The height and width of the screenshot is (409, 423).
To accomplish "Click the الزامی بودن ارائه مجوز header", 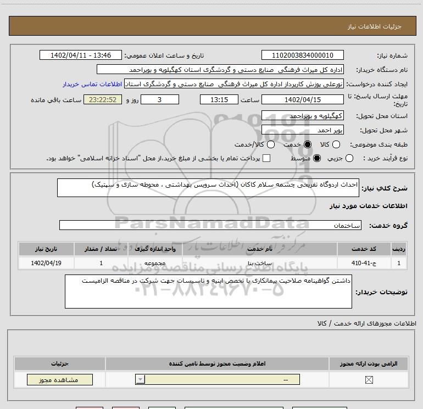I will 369,363.
